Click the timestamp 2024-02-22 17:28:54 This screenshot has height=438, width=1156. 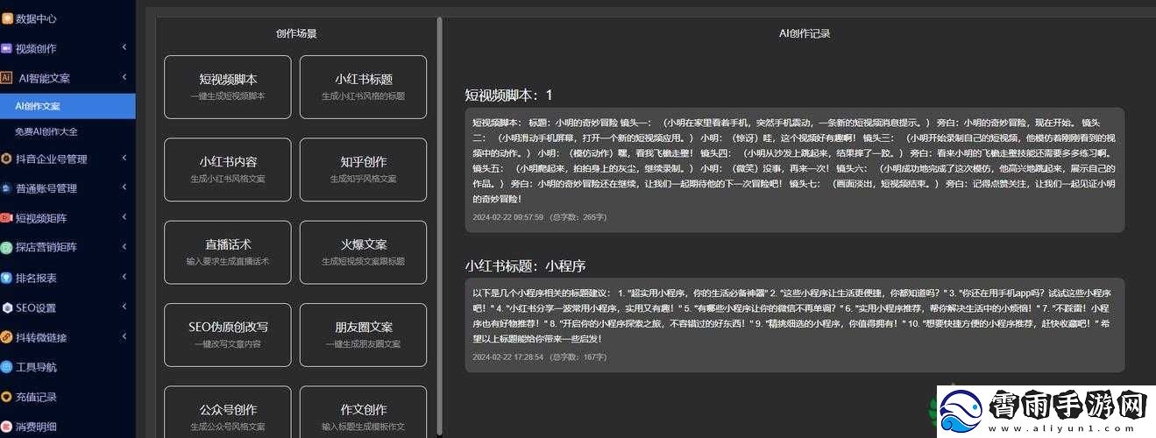(507, 357)
